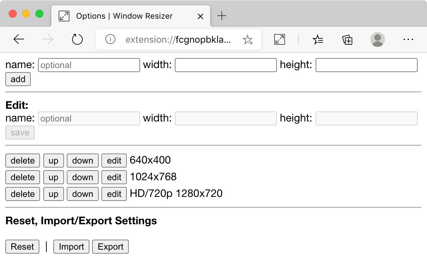Click the browser back arrow
427x267 pixels.
point(19,39)
